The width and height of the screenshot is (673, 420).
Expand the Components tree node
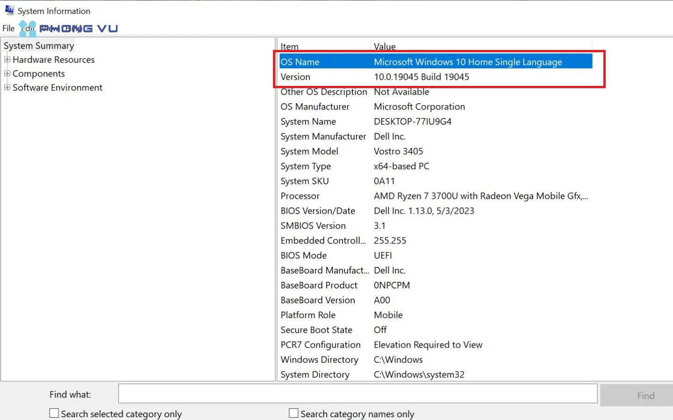[x=7, y=74]
